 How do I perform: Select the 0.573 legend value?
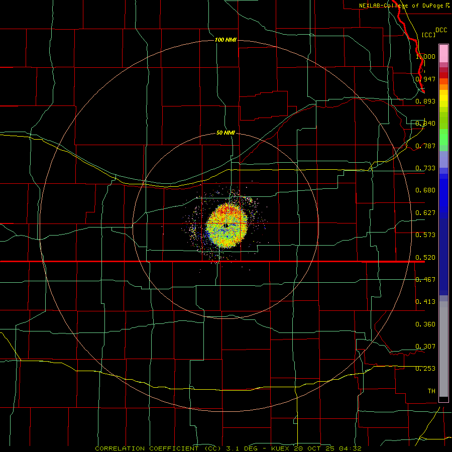(425, 235)
